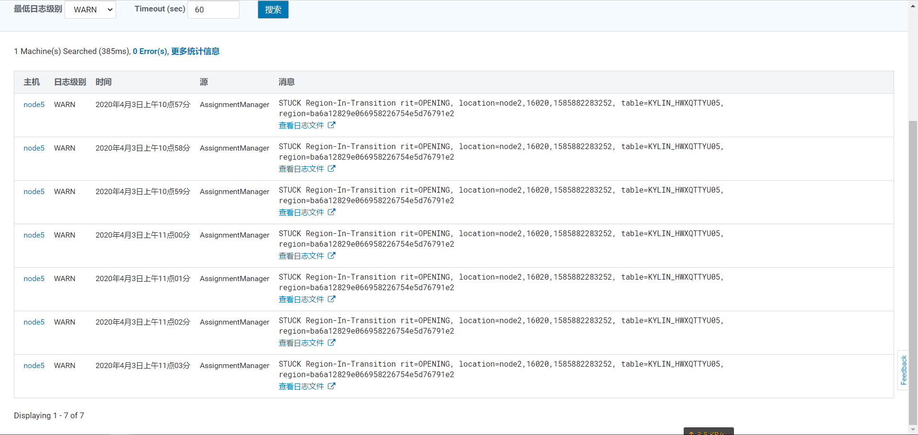This screenshot has width=918, height=435.
Task: Select WARN level in the 10点59分 row
Action: [65, 191]
